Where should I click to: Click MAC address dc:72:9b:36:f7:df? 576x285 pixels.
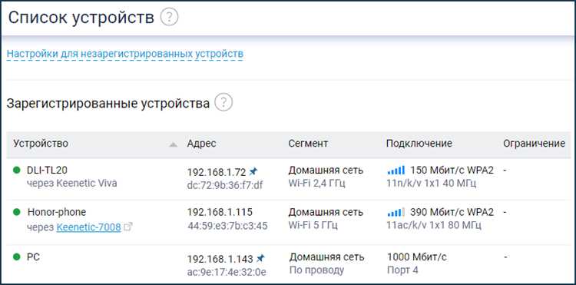pos(225,185)
